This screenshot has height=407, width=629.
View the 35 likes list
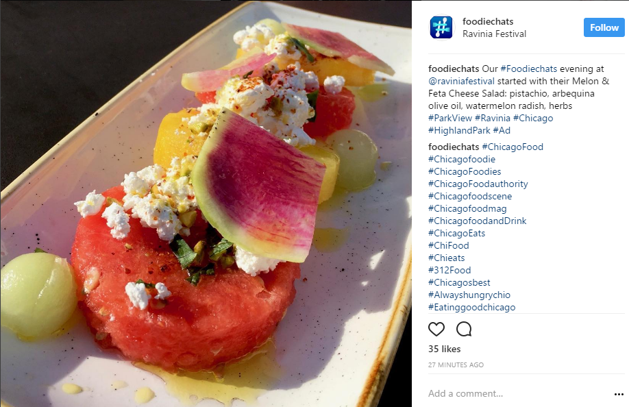[x=444, y=349]
